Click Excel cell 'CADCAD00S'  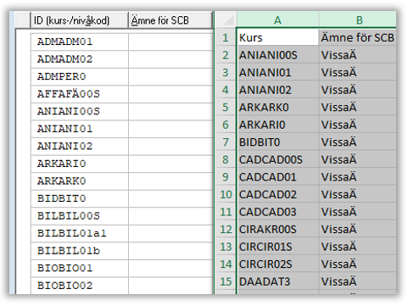click(x=277, y=159)
